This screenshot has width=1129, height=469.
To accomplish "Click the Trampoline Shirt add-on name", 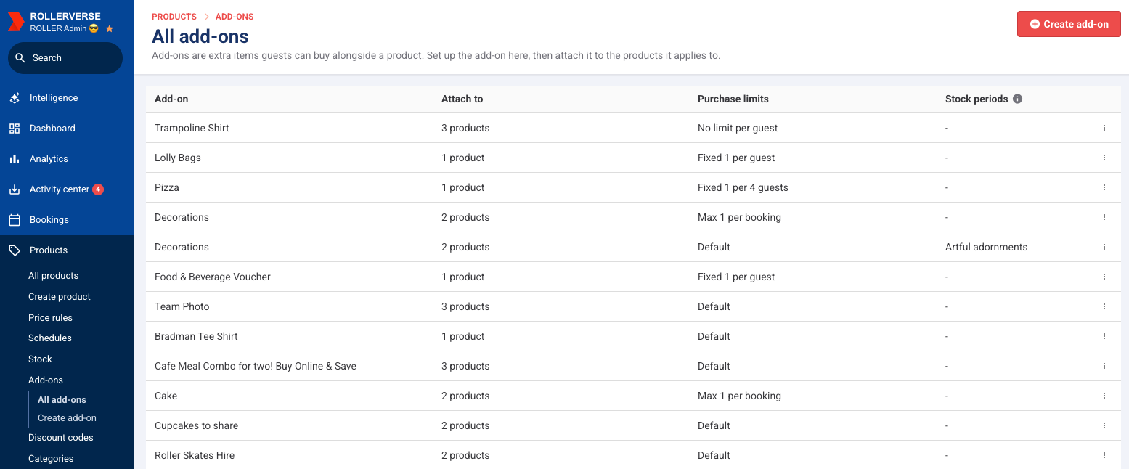I will tap(192, 128).
